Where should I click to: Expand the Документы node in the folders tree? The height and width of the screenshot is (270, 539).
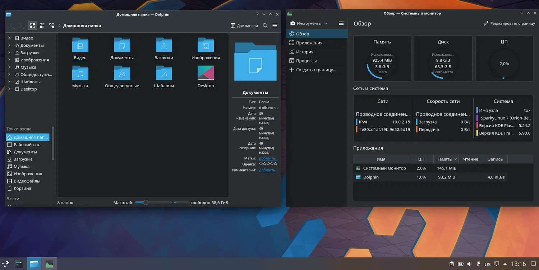click(x=10, y=45)
